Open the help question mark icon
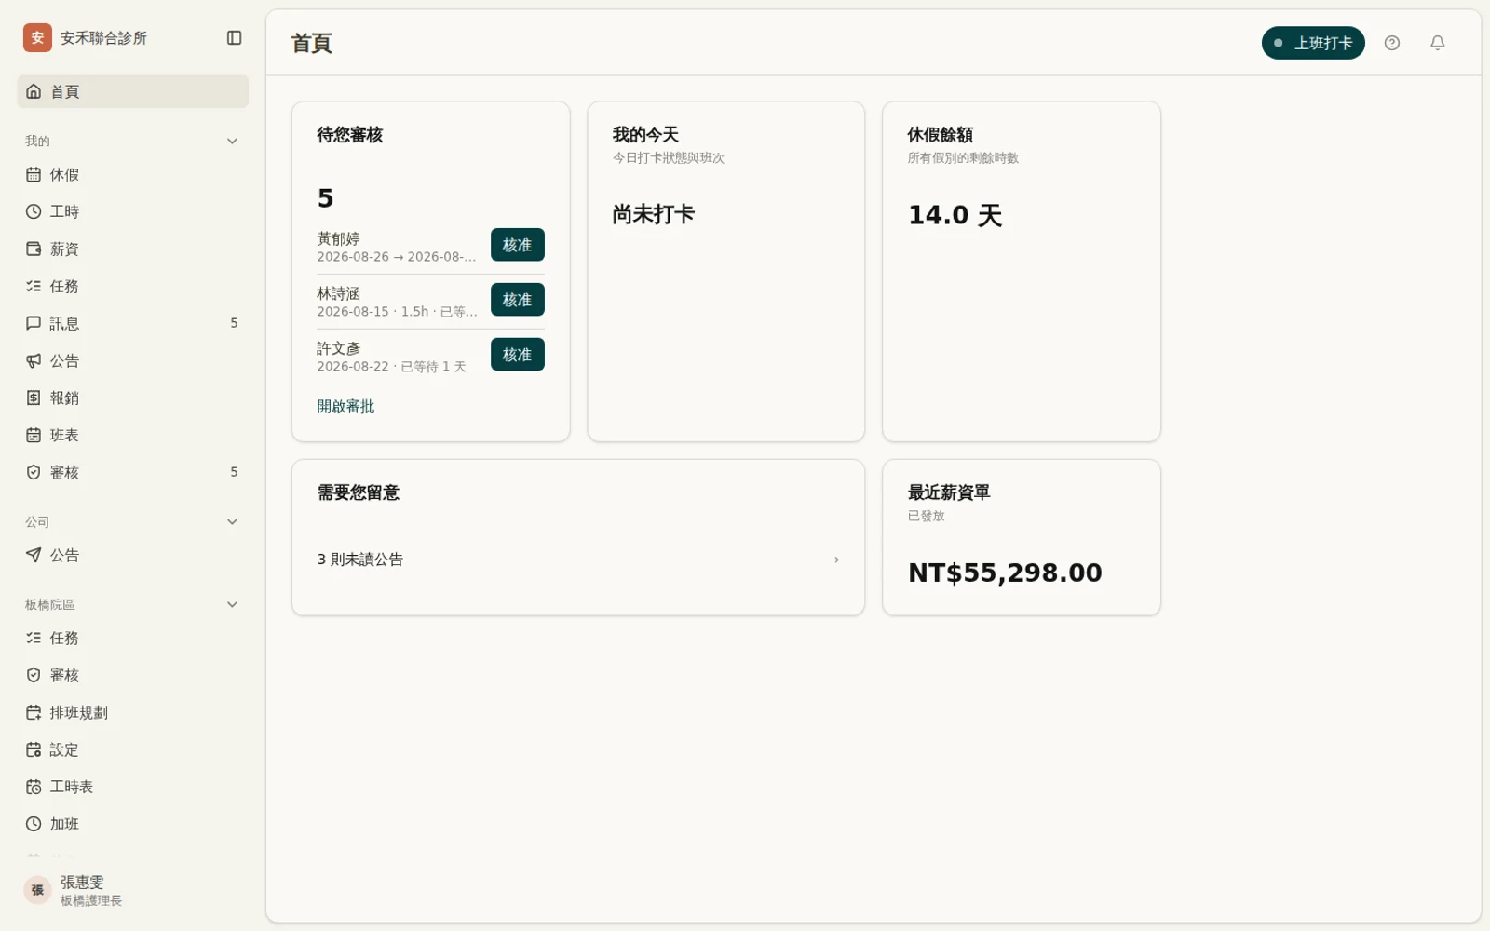The image size is (1490, 931). [1392, 43]
